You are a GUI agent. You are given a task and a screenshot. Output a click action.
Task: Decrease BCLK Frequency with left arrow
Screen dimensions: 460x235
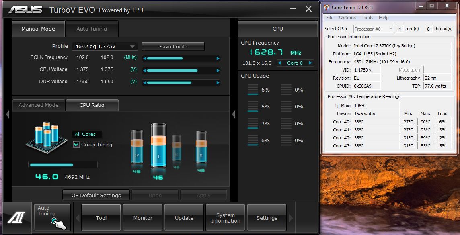point(144,59)
